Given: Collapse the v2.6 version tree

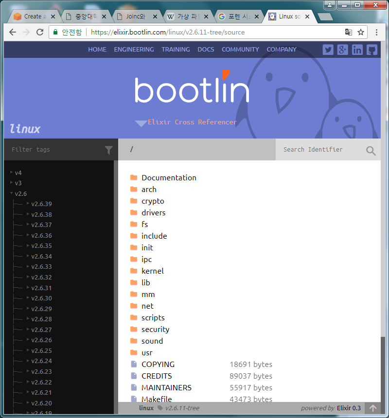Looking at the screenshot, I should pos(12,193).
